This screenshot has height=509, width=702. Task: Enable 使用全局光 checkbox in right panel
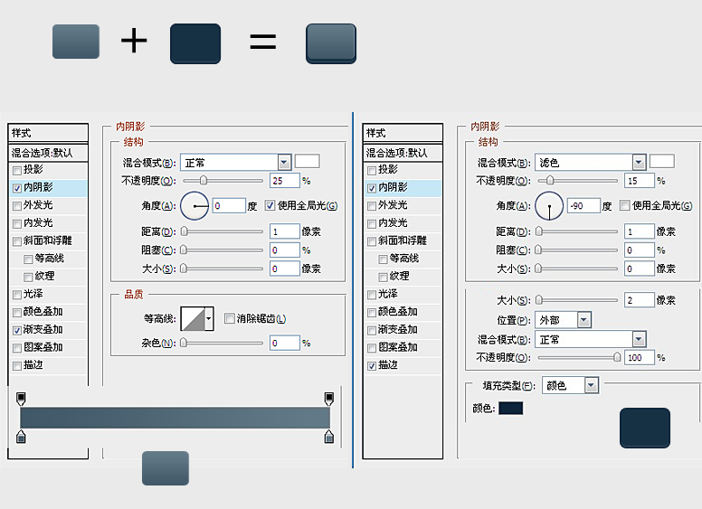coord(624,205)
